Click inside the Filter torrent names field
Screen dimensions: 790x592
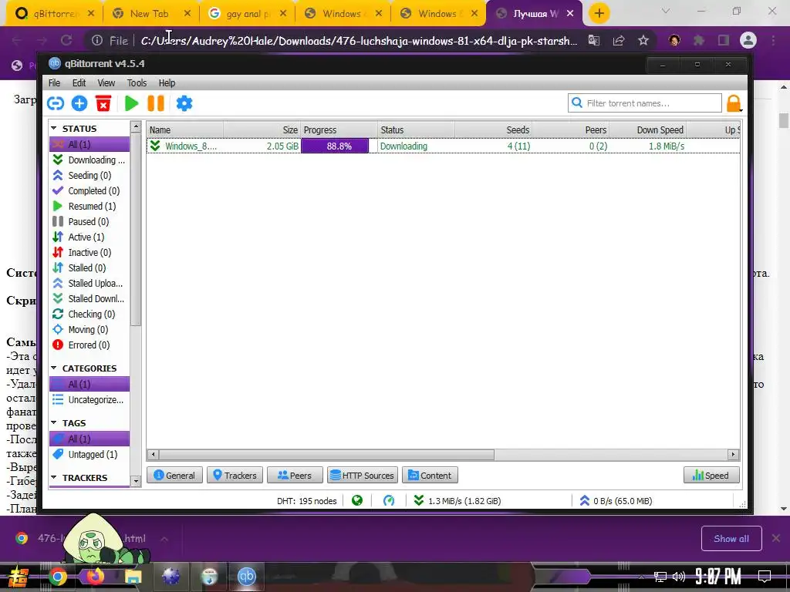point(644,103)
